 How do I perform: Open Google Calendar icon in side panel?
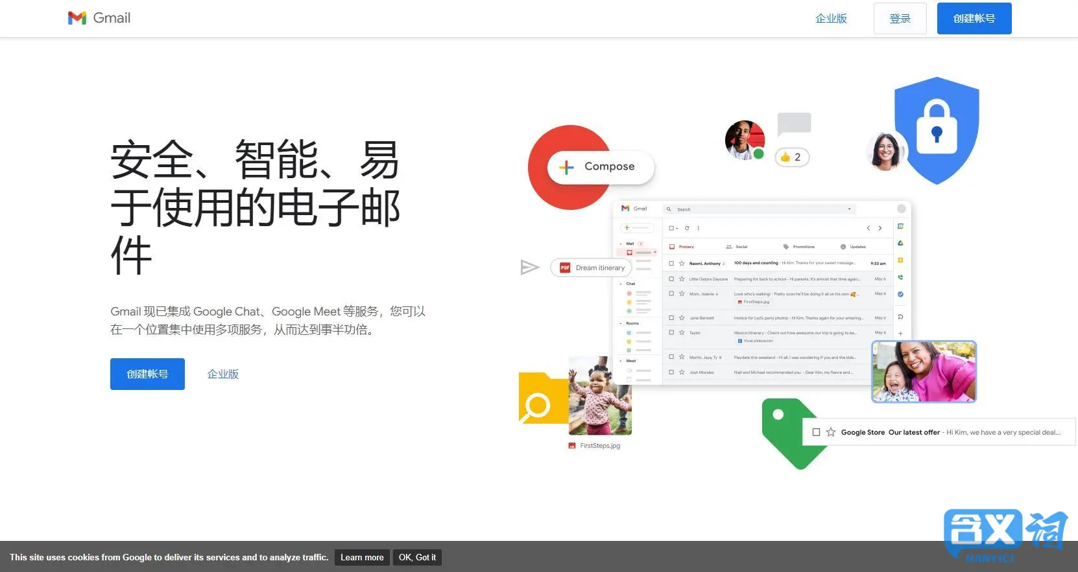900,226
